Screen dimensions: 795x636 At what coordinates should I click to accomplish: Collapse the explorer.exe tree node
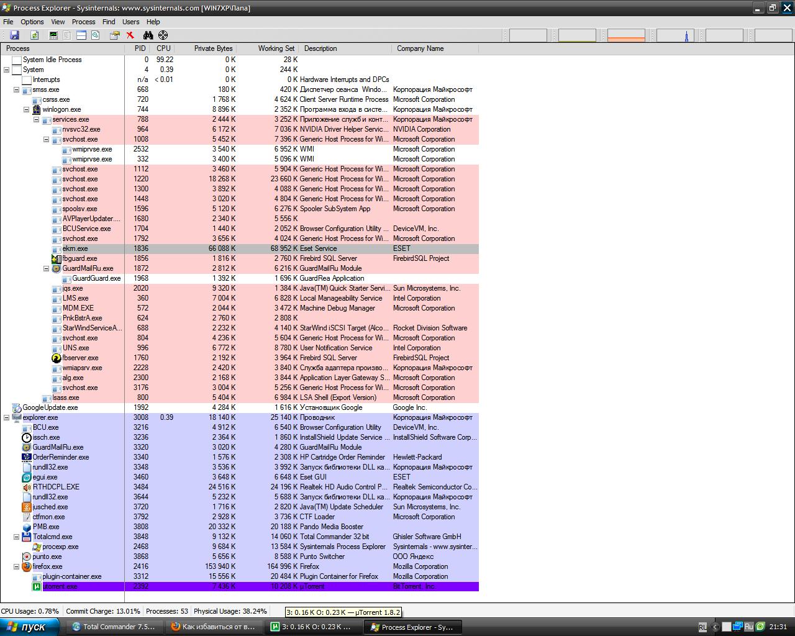tap(7, 417)
